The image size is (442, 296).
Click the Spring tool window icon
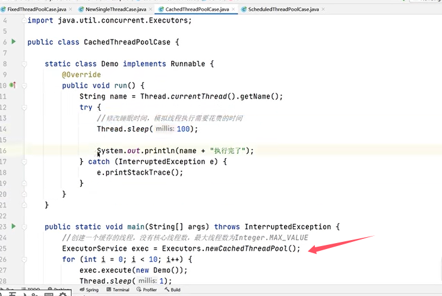(x=82, y=289)
